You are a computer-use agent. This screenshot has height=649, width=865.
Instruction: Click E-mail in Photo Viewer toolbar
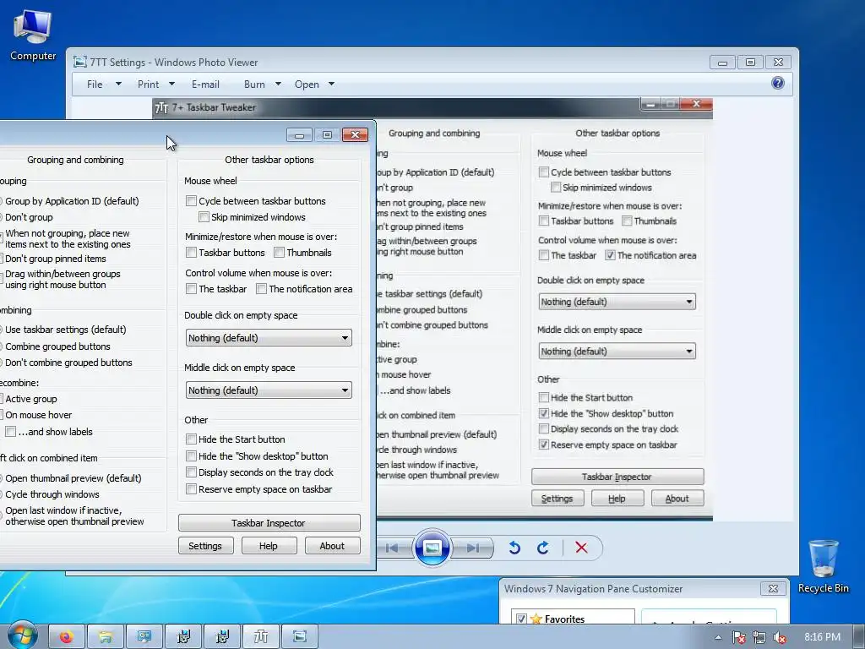(205, 84)
